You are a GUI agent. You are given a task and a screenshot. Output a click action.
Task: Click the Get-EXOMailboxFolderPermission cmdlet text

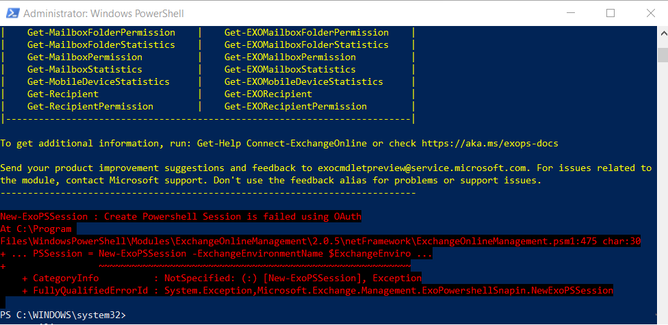pyautogui.click(x=306, y=33)
